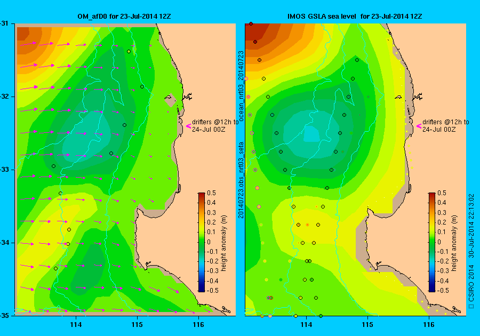The width and height of the screenshot is (480, 336).
Task: Click the vertical 'ocean_nrt03_20140723' label
Action: 241,86
